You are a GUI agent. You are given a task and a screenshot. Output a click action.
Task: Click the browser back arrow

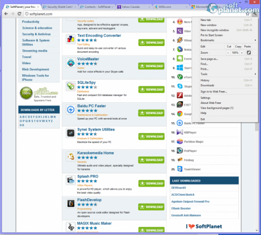pos(6,14)
